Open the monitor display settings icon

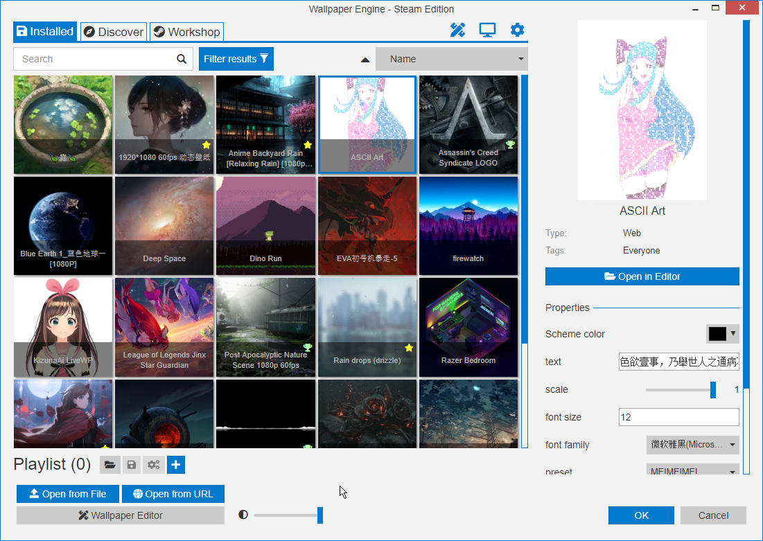[487, 30]
